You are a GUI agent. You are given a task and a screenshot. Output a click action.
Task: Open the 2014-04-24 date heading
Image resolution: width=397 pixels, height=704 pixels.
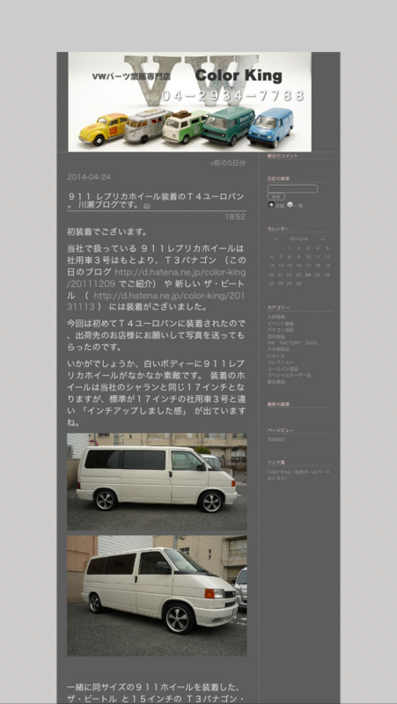point(89,178)
